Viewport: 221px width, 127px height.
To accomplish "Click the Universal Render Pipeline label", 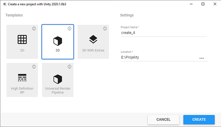I will [x=57, y=91].
